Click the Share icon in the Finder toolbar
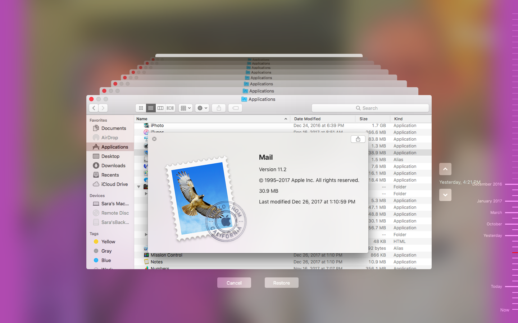Screen dimensions: 518x323 [219, 108]
